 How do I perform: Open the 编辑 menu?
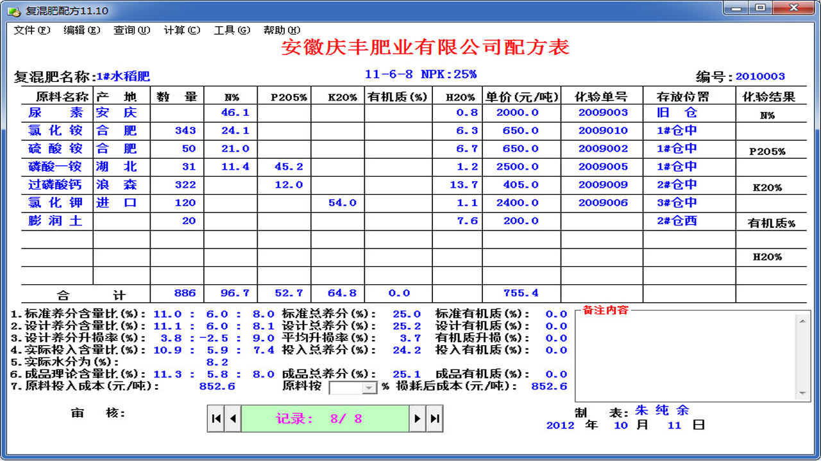point(81,30)
